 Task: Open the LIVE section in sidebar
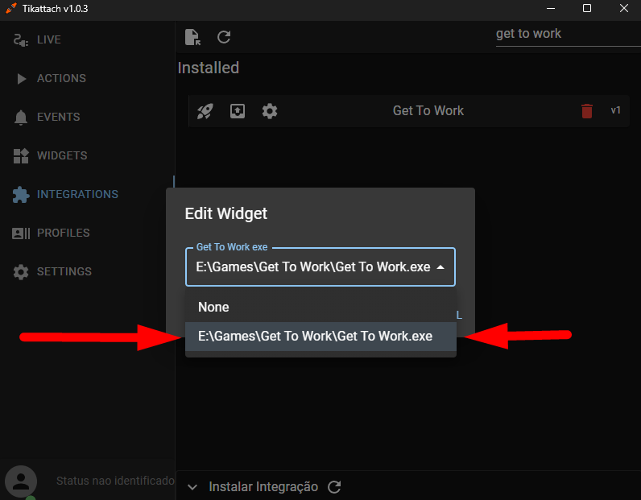point(49,39)
